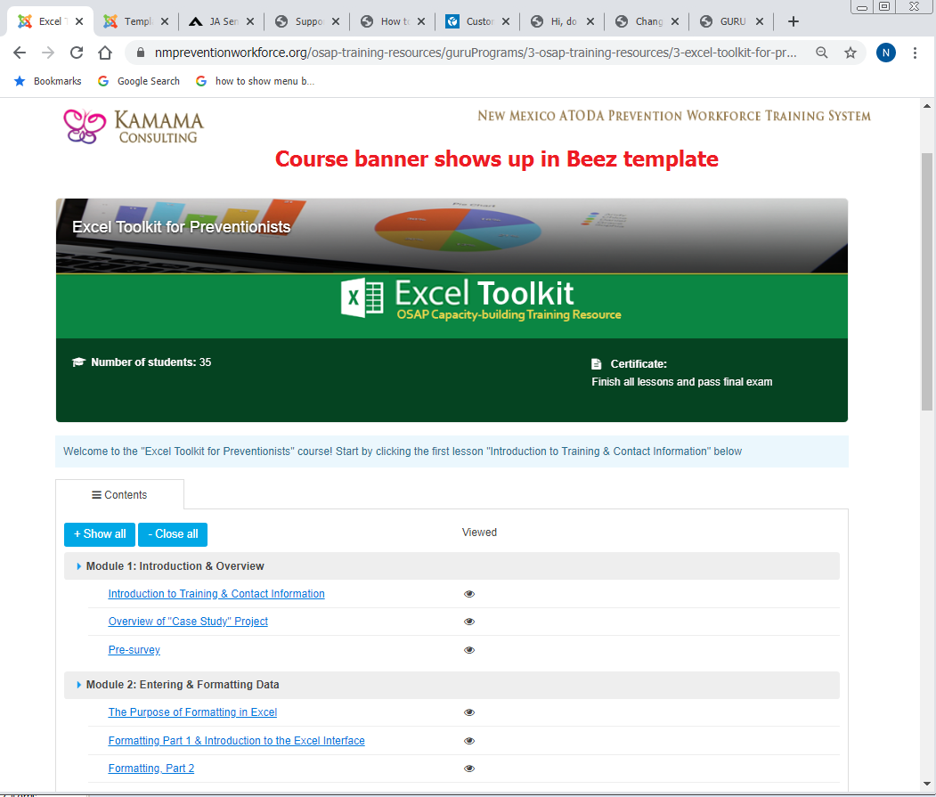
Task: Reload the page with refresh icon
Action: [x=77, y=53]
